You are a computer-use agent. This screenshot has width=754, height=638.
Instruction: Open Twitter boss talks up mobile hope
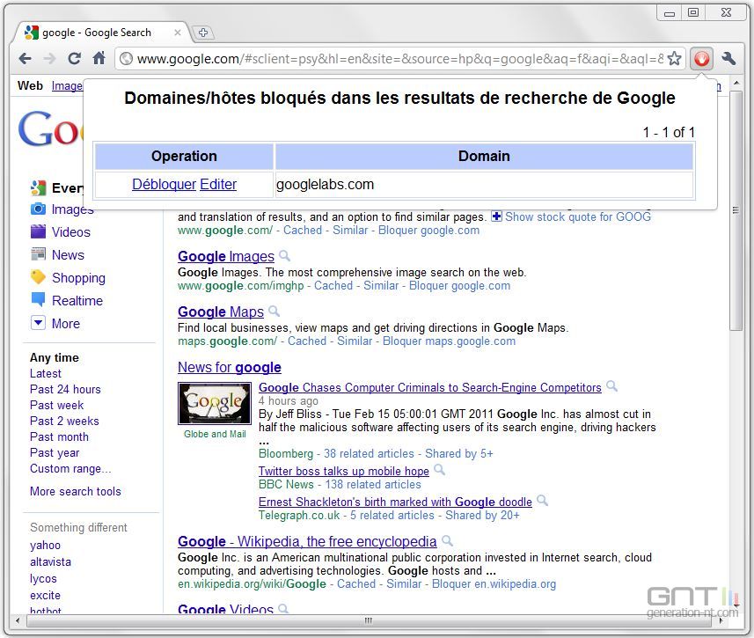(344, 471)
